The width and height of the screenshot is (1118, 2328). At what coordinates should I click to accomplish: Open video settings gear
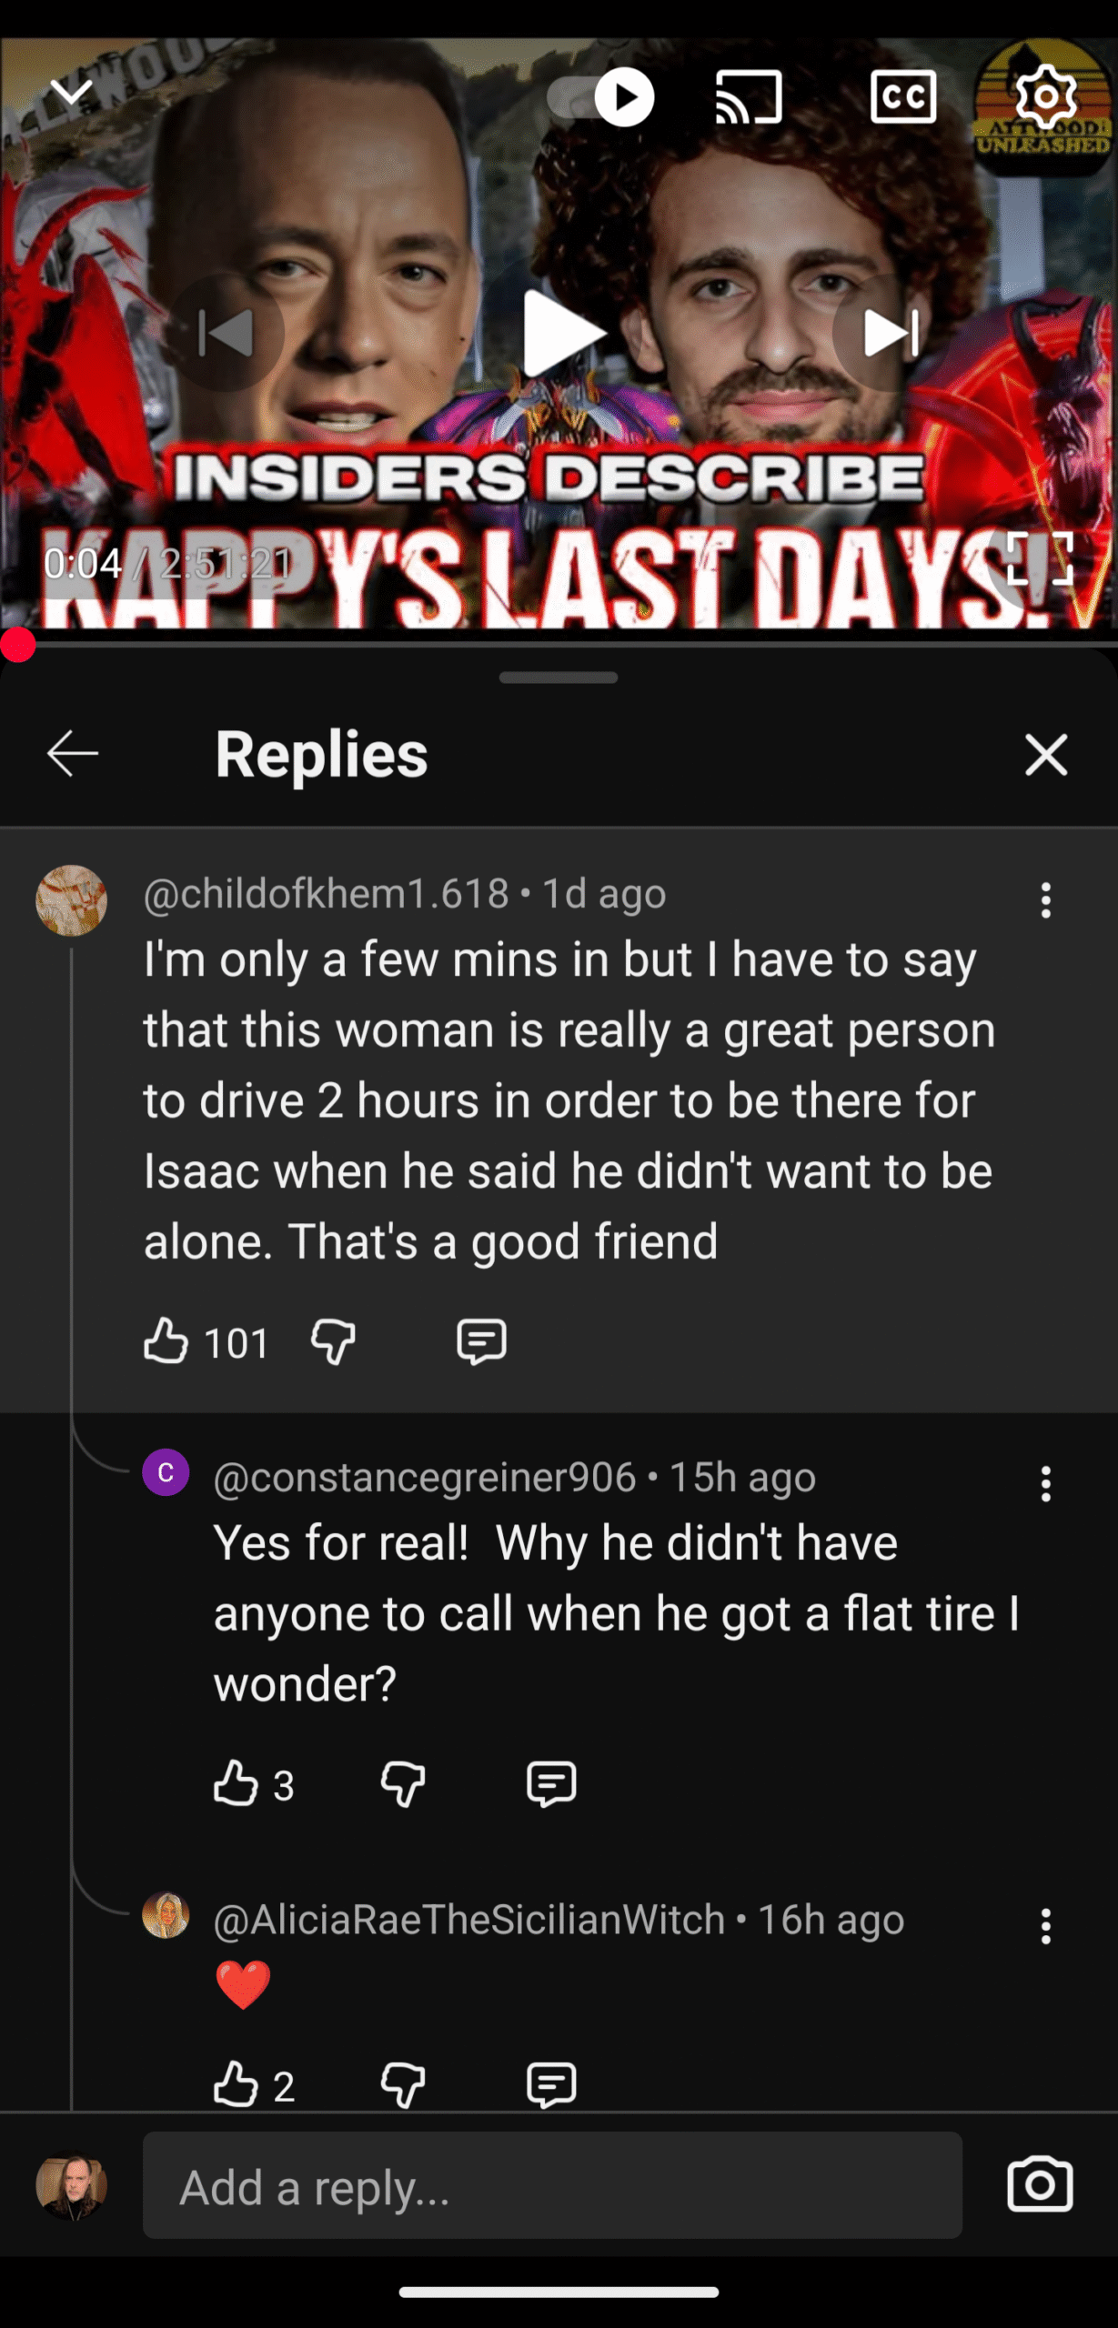pos(1045,96)
